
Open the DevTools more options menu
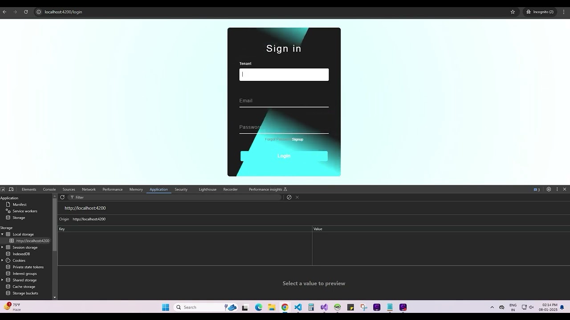557,189
